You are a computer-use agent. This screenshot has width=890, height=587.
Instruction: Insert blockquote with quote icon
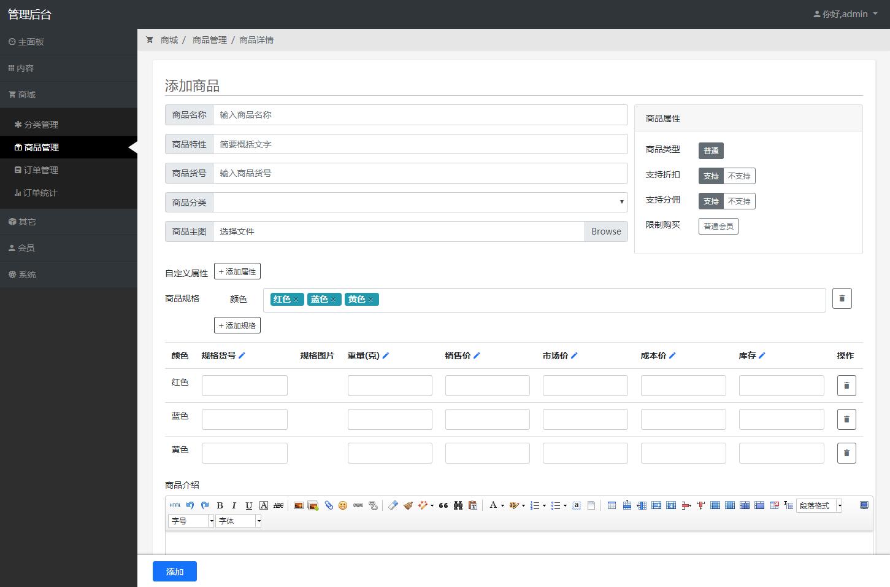point(443,505)
